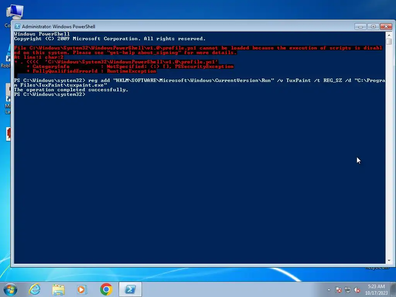This screenshot has width=396, height=297.
Task: Click the PowerShell icon in title bar
Action: 17,26
